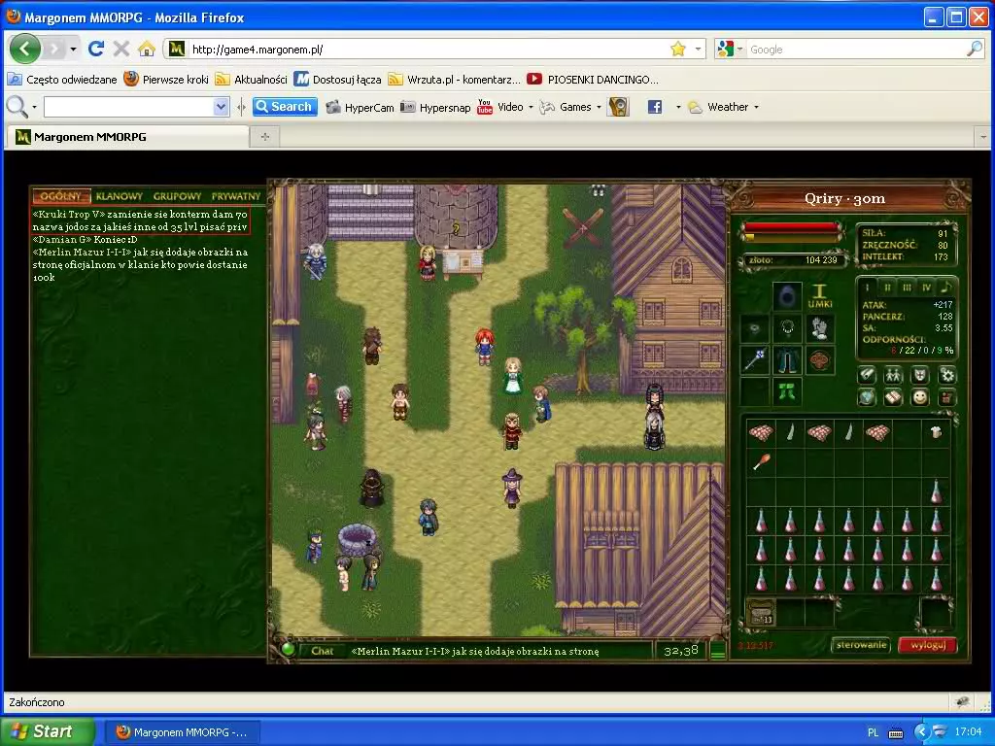Switch to the KLANOWY chat tab
The image size is (995, 746).
[120, 196]
